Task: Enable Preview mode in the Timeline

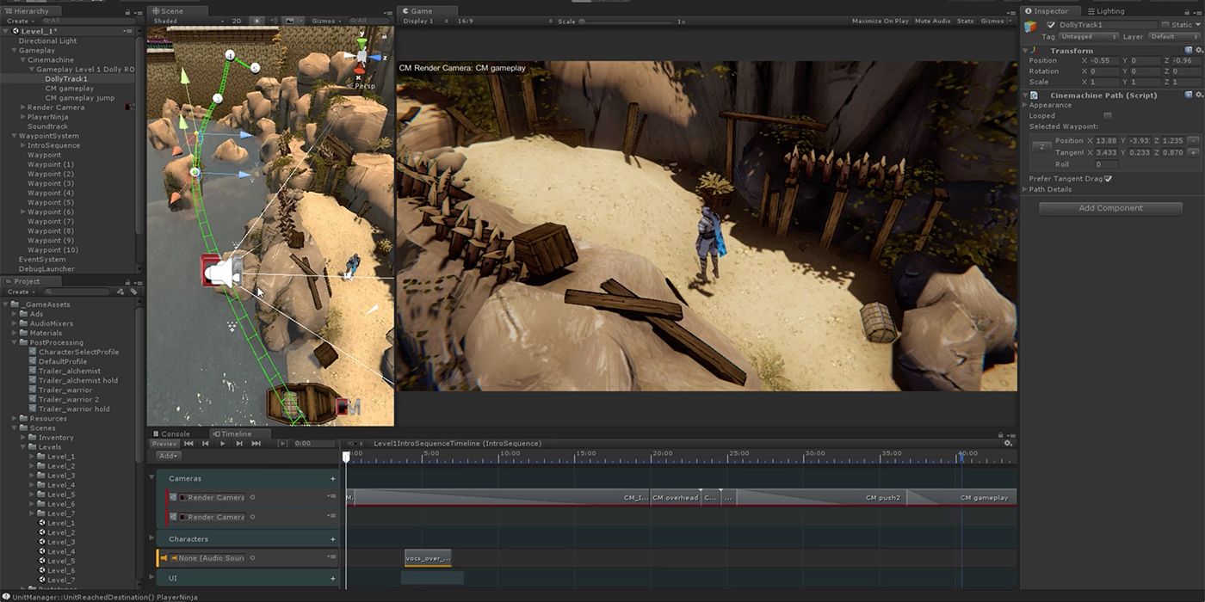Action: coord(164,444)
